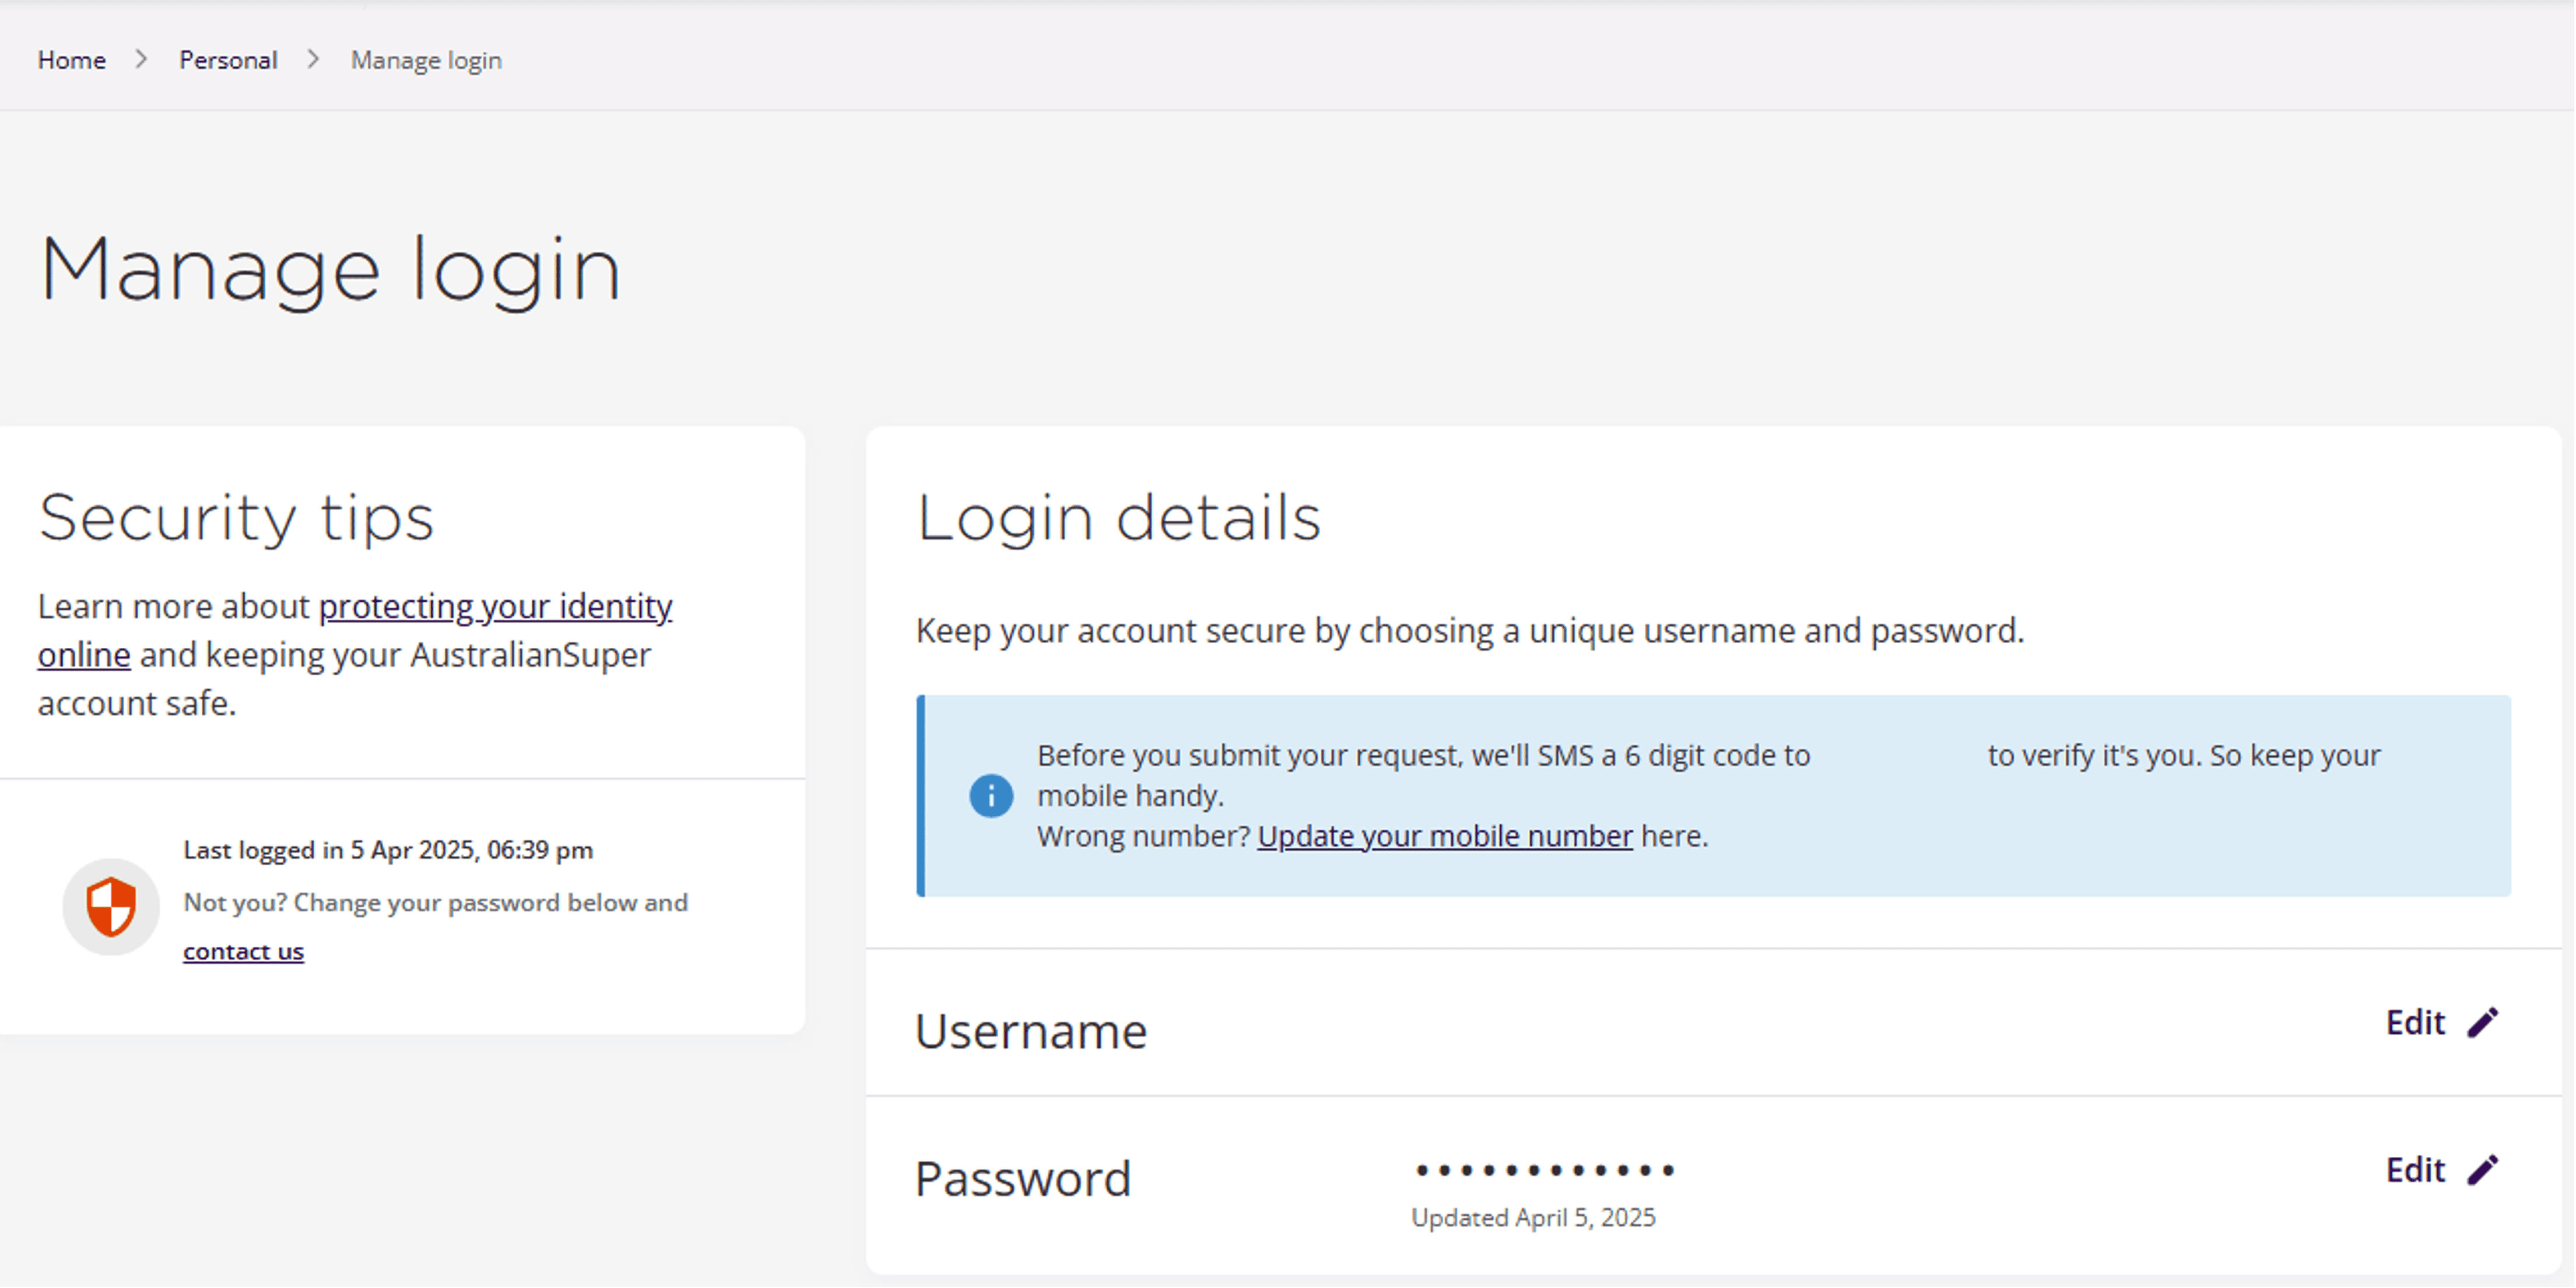Click the chevron after Home breadcrumb
This screenshot has height=1288, width=2576.
[141, 60]
